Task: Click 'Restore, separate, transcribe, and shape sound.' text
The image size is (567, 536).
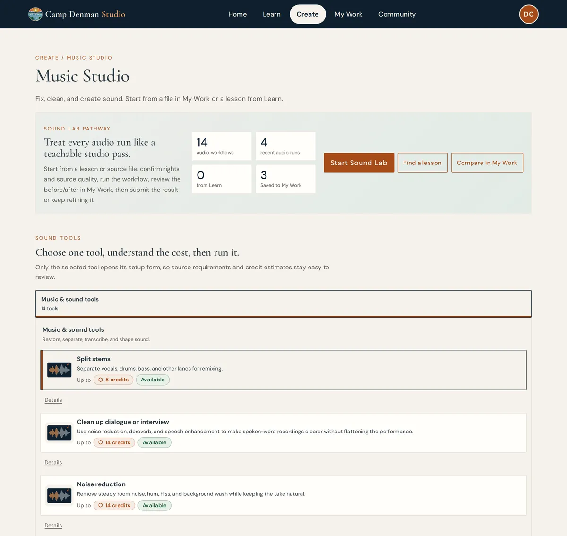Action: pos(96,339)
